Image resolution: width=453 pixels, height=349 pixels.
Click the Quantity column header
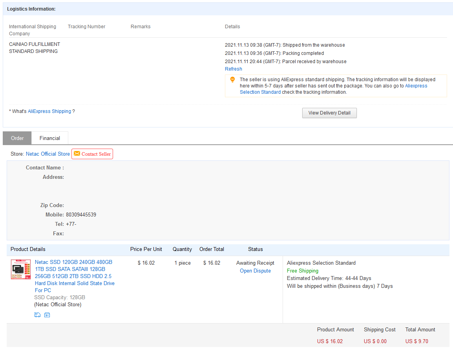coord(182,249)
